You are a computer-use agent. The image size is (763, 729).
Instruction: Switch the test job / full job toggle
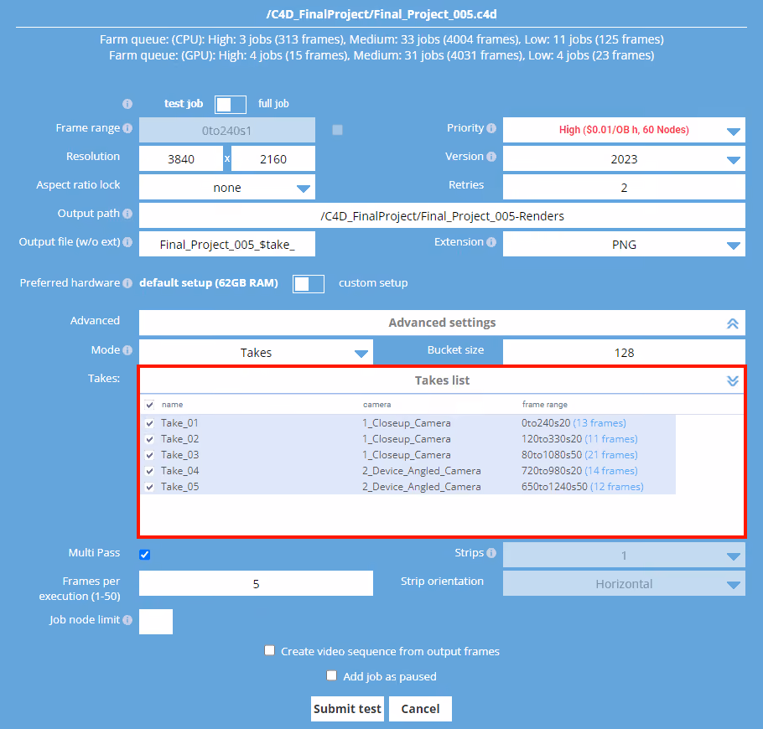pos(231,104)
